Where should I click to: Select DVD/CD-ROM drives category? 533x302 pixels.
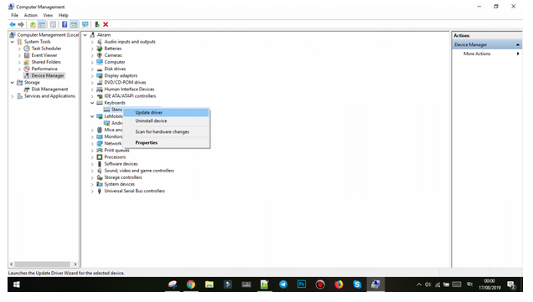tap(125, 83)
